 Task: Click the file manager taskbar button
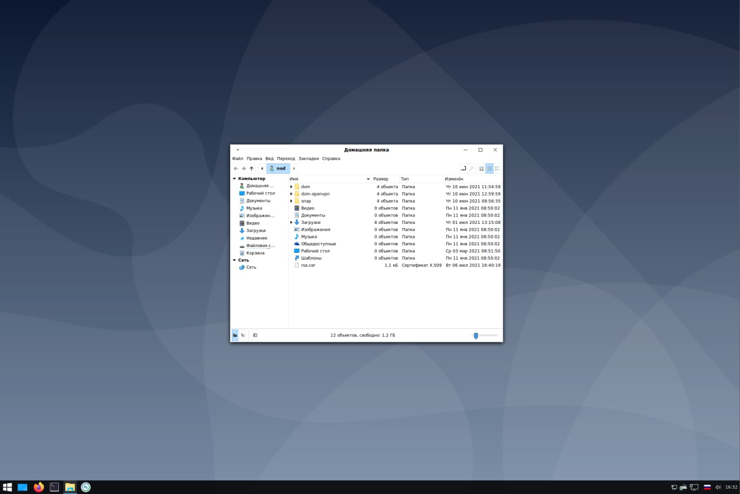click(x=70, y=487)
